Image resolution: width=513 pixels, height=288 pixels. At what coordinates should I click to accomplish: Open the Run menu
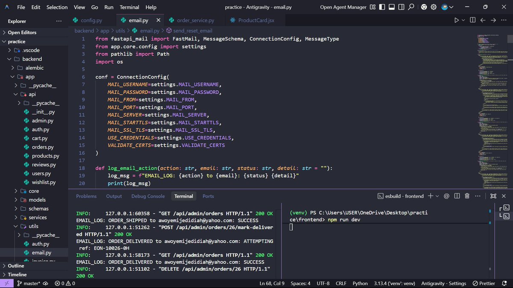109,7
